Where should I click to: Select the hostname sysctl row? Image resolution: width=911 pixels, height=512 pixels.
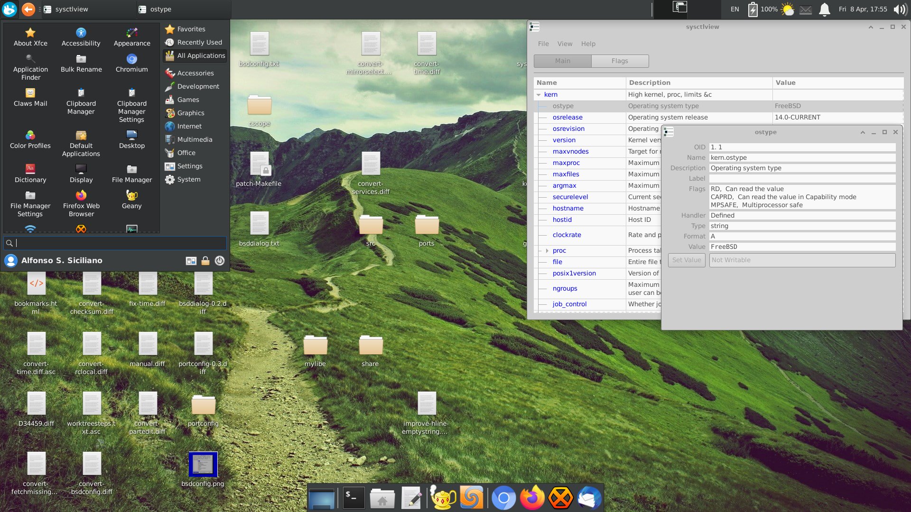[597, 209]
